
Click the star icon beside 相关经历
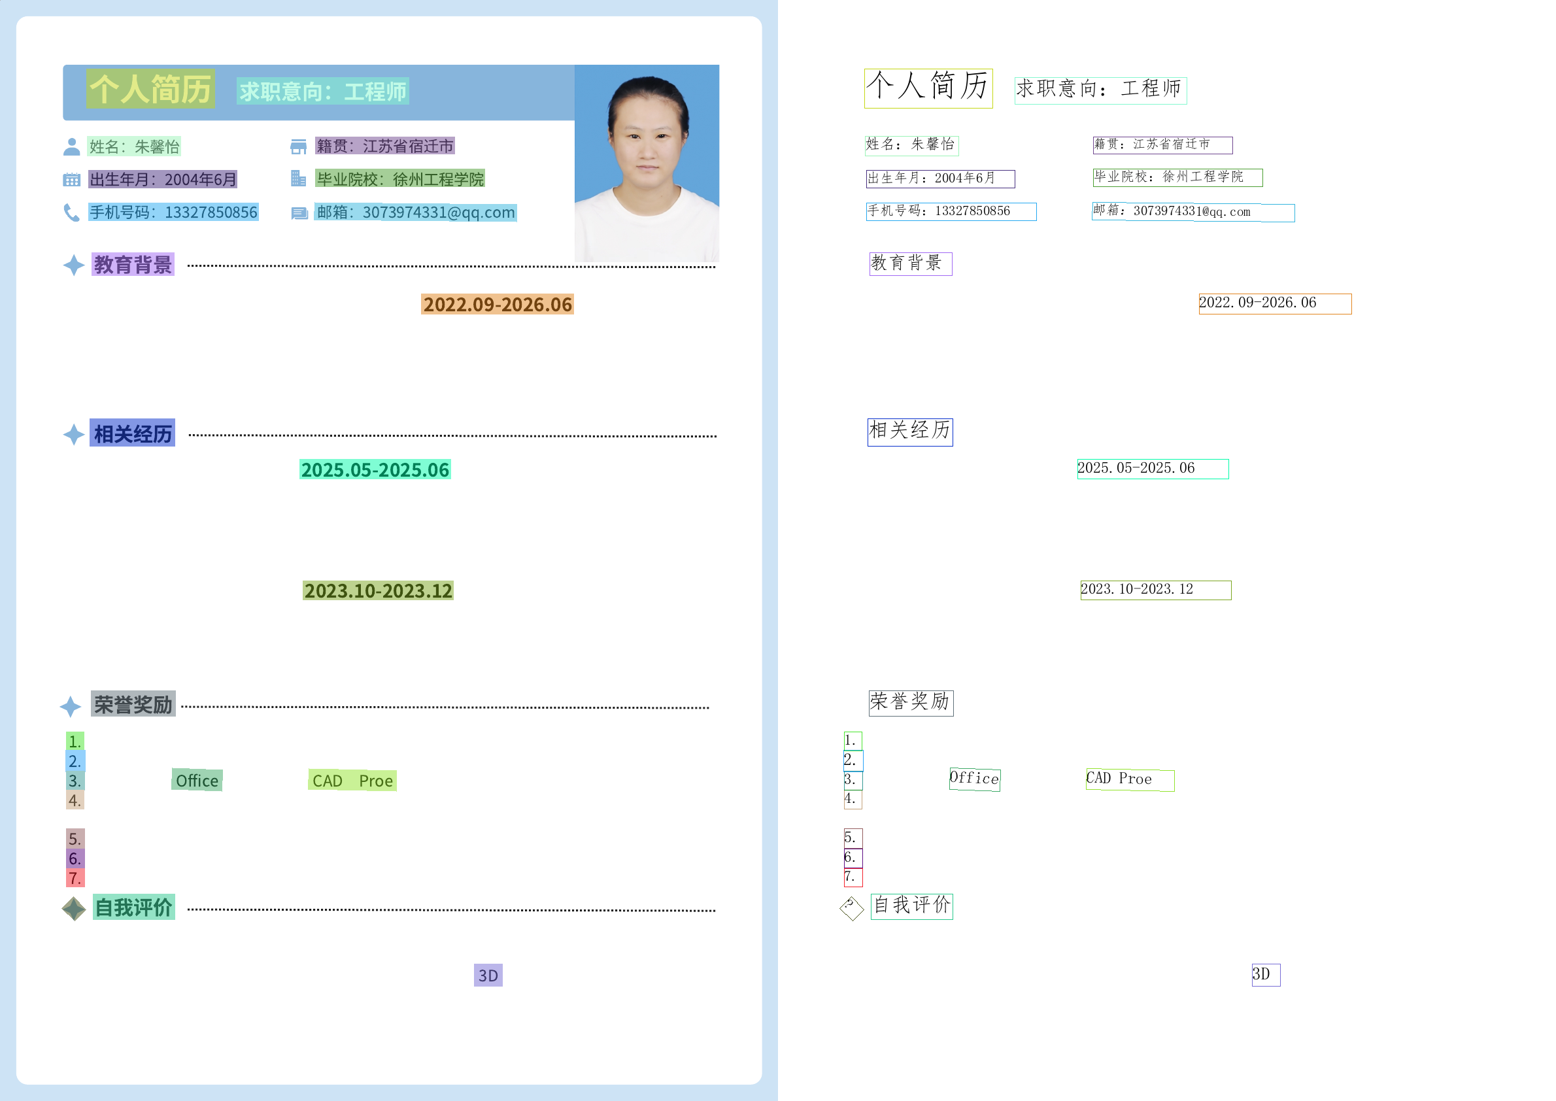click(73, 435)
